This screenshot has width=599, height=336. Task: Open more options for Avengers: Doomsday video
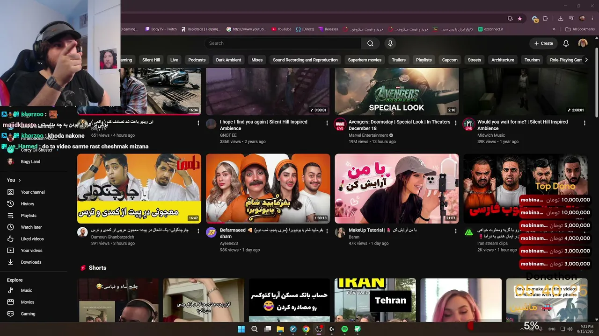click(456, 123)
